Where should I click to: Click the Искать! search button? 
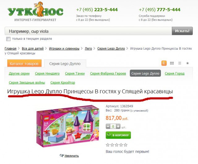(182, 31)
